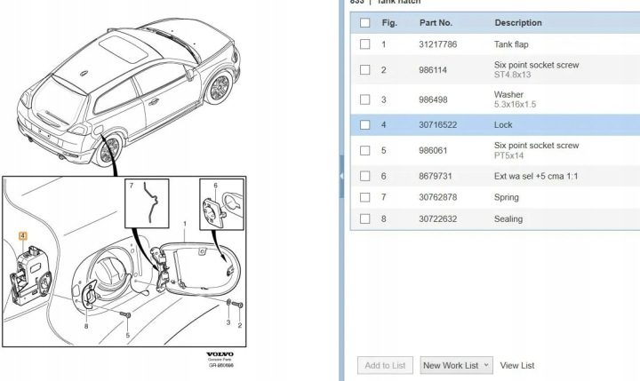Select part number 30716522
This screenshot has height=381, width=640.
click(x=438, y=125)
